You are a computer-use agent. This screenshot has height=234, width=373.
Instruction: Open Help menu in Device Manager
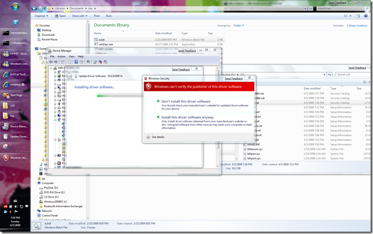81,57
